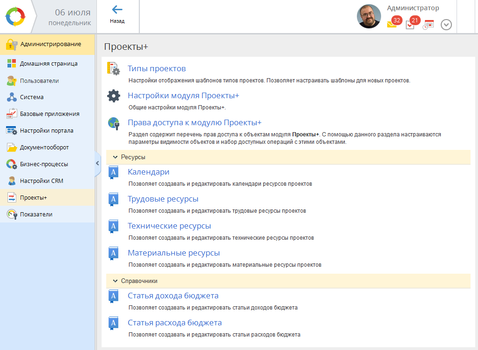
Task: Open the Статья расхода бюджета link
Action: [x=175, y=323]
